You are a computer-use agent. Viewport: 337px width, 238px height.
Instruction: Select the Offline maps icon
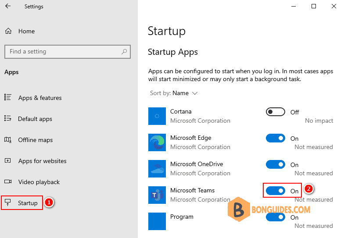click(x=8, y=140)
